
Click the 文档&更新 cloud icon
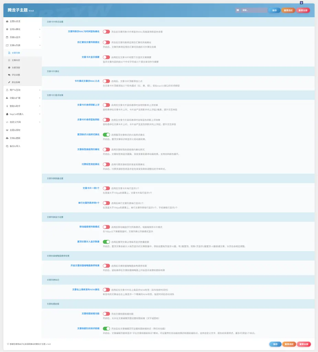[7, 138]
